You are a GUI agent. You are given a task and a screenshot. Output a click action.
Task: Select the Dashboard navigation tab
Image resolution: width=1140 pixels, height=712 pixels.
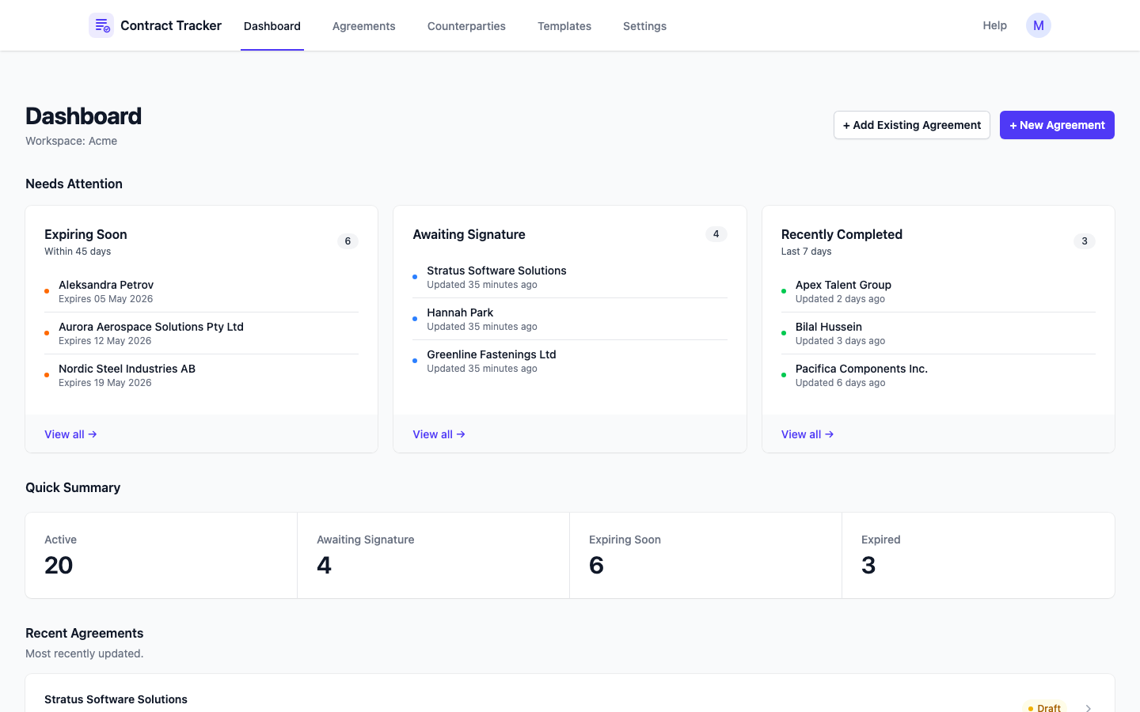[x=272, y=26]
